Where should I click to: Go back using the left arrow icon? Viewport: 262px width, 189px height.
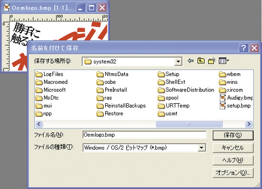191,61
